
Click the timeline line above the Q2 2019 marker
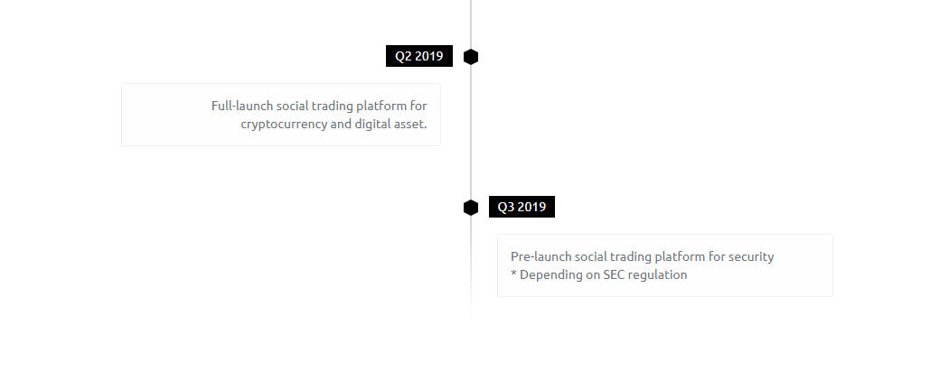471,24
